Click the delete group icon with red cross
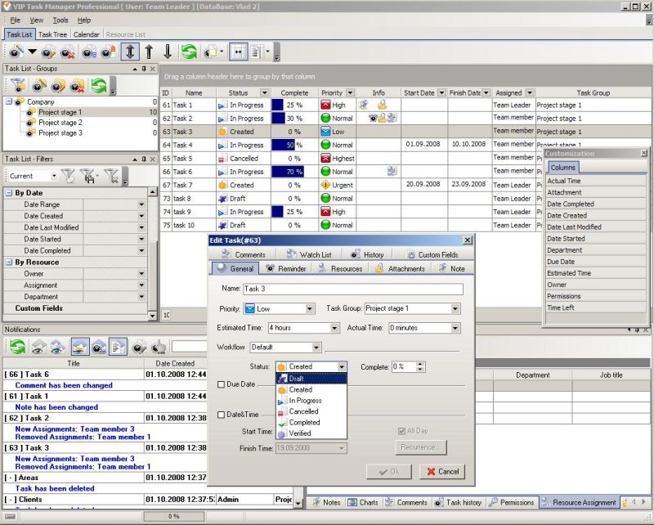Image resolution: width=654 pixels, height=525 pixels. 77,85
